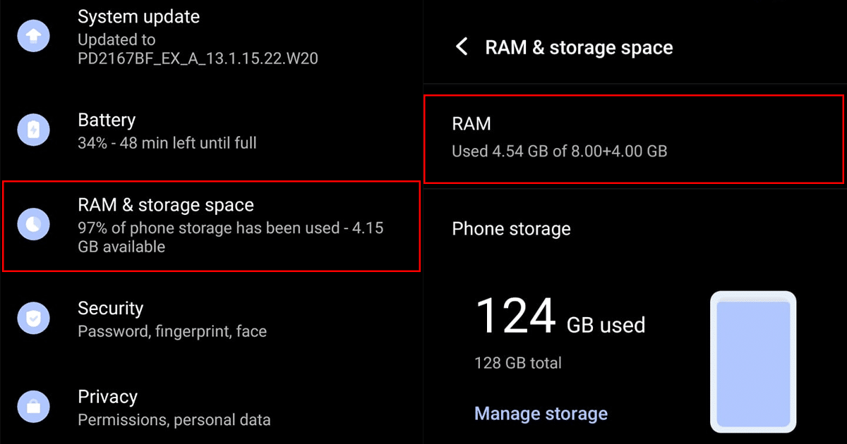Tap the firmware version text PD2167BF
The width and height of the screenshot is (847, 444).
click(x=198, y=58)
